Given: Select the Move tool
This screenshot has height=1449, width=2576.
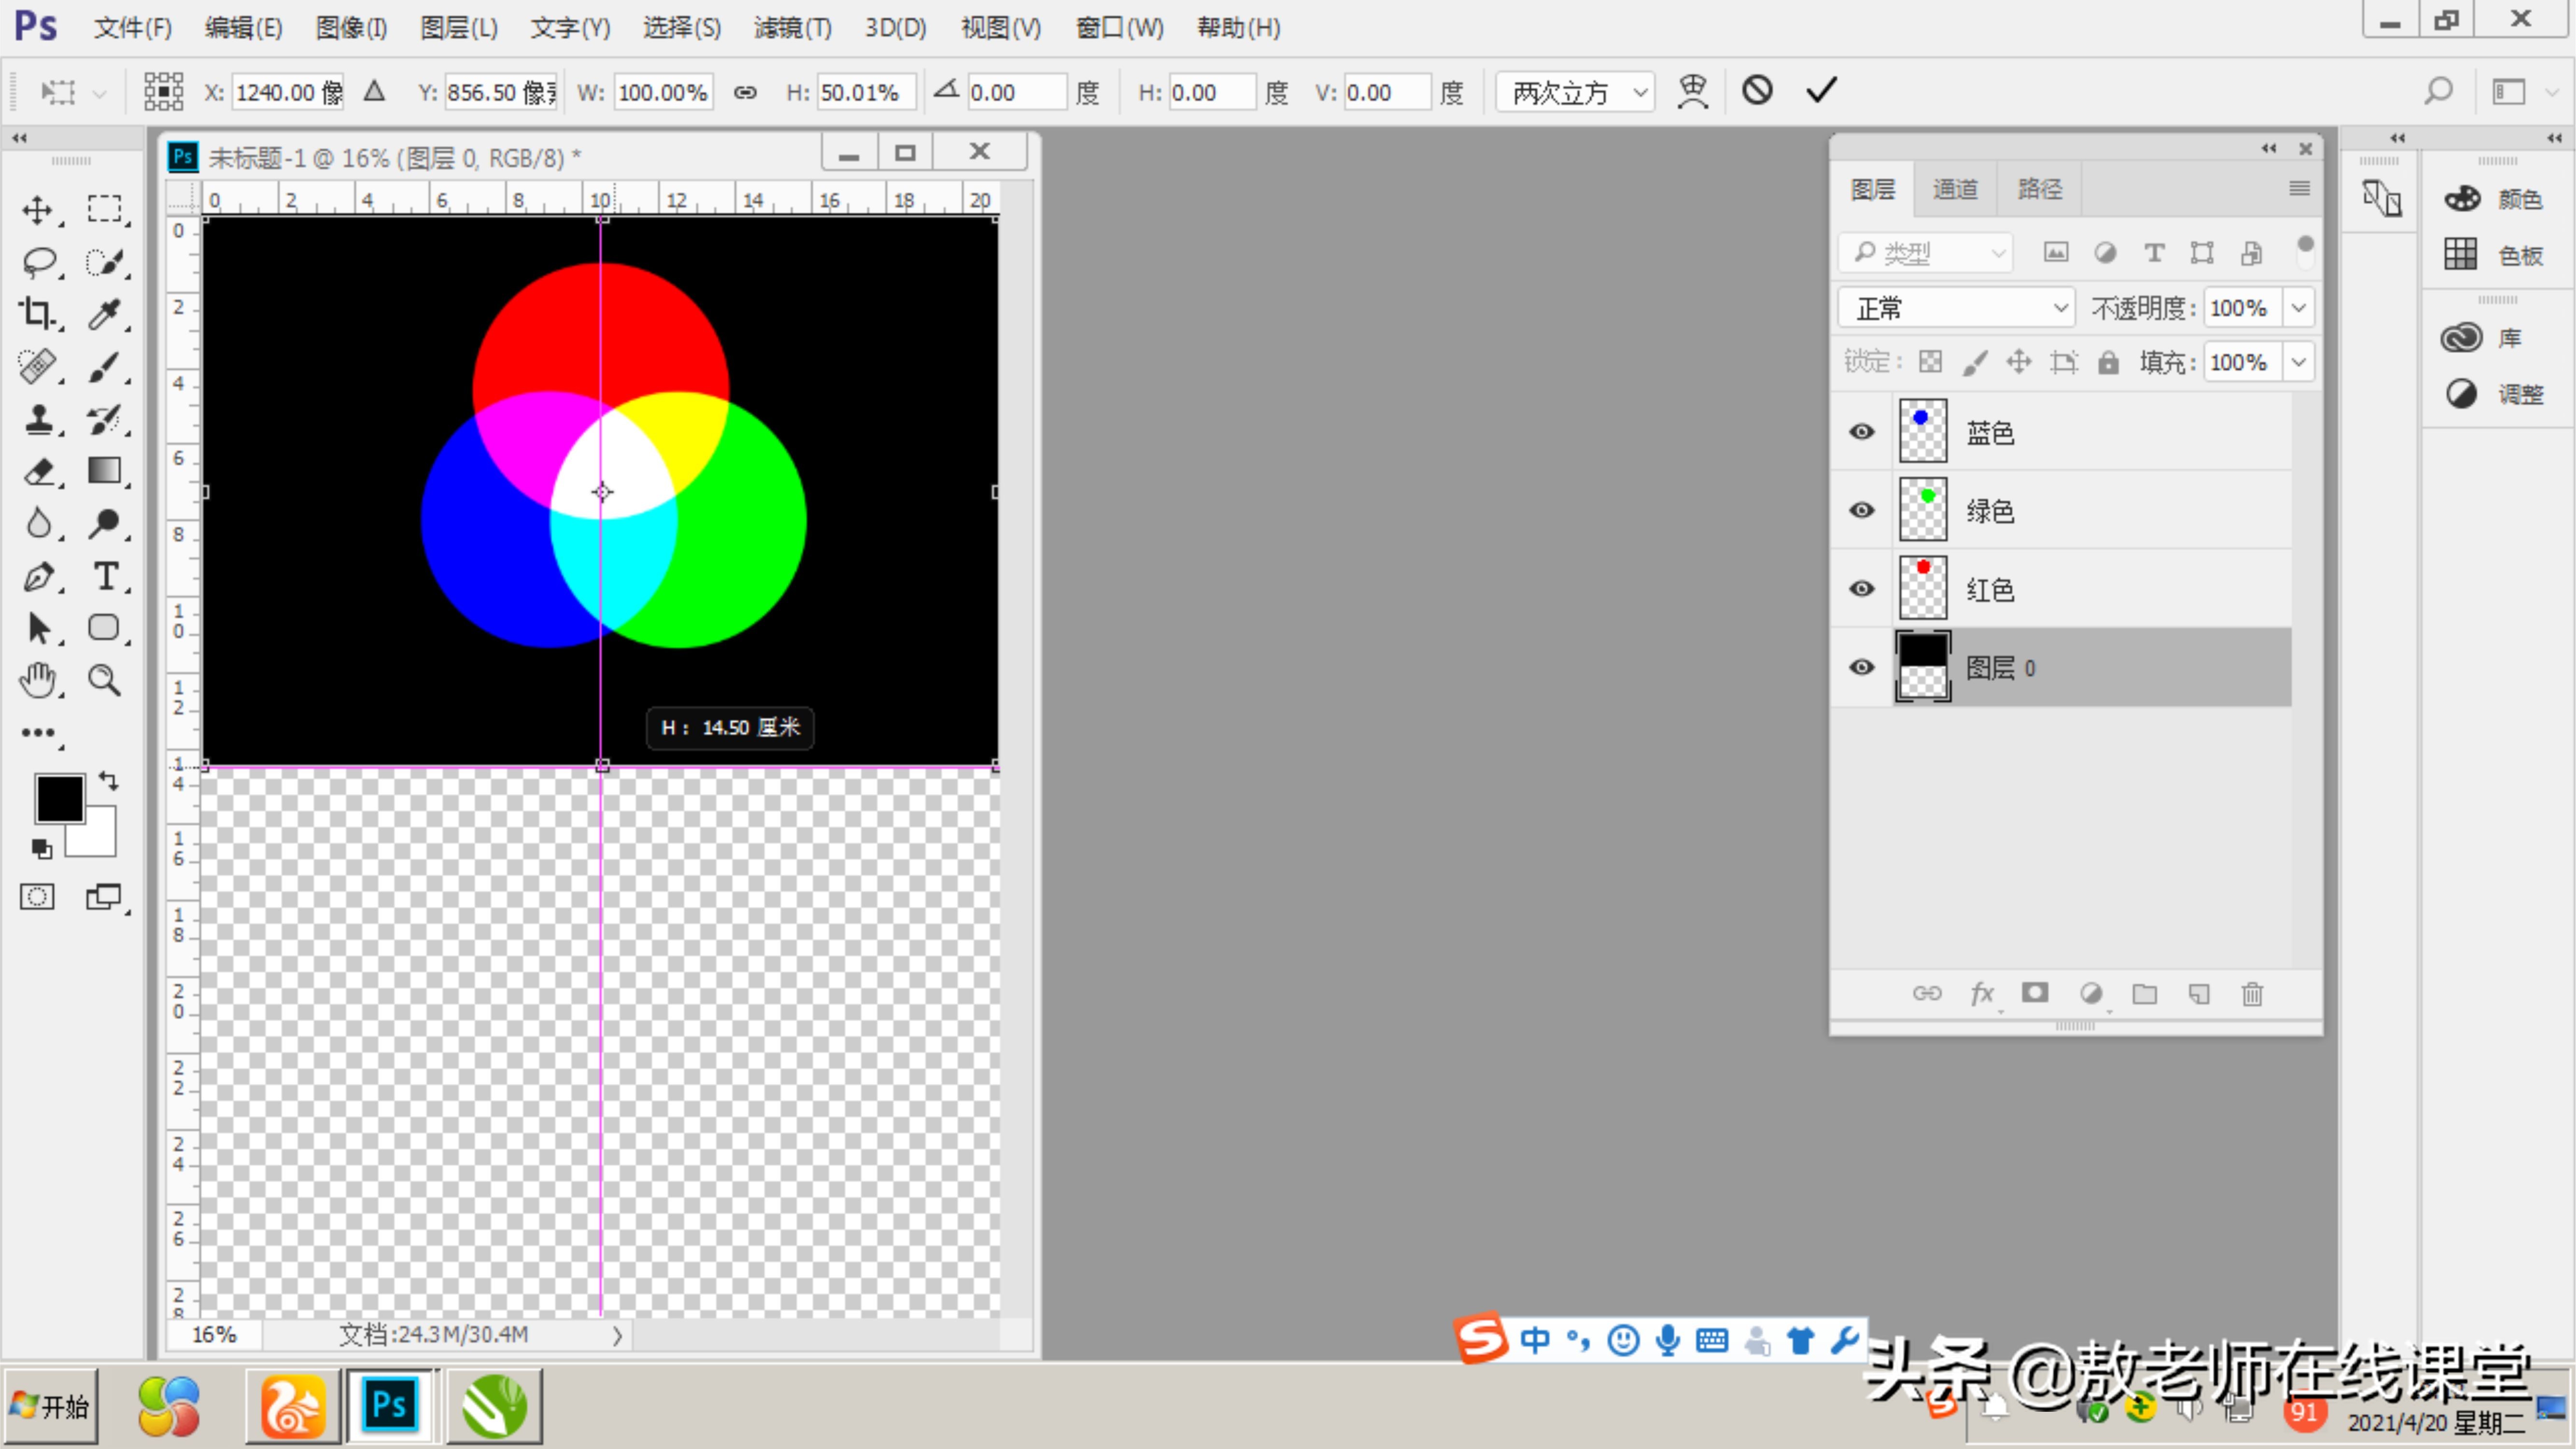Looking at the screenshot, I should pyautogui.click(x=38, y=210).
